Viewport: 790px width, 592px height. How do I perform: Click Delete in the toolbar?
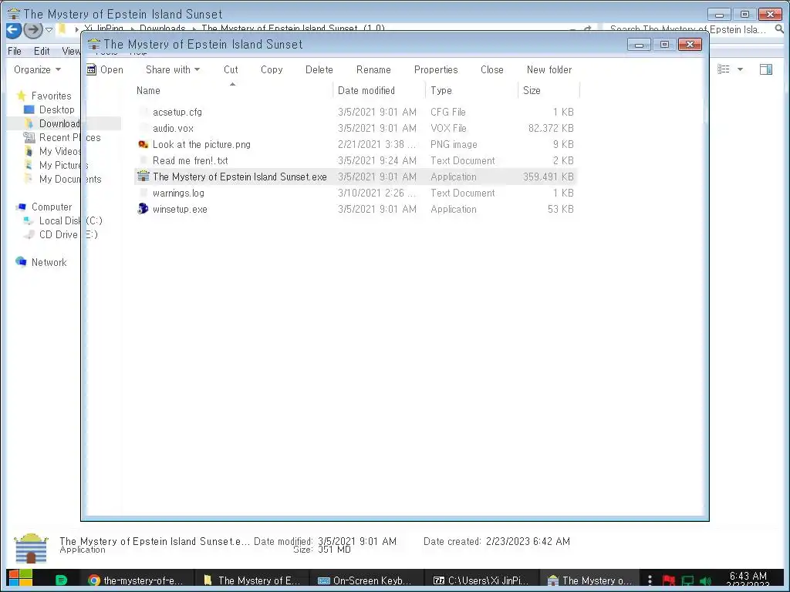[319, 69]
